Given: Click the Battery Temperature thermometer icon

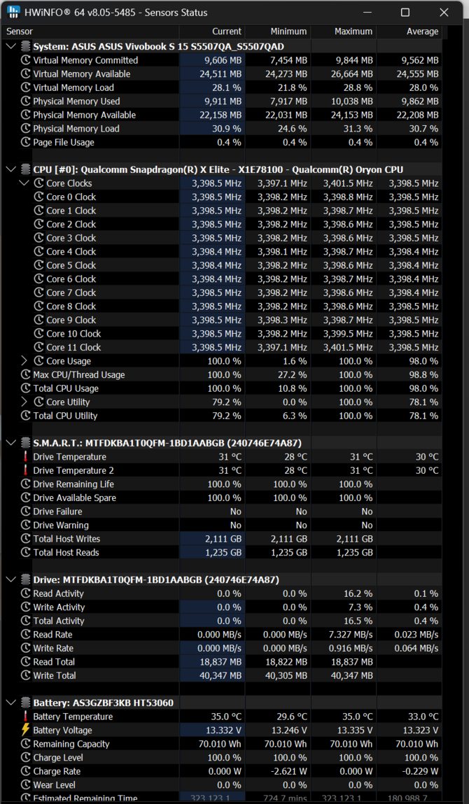Looking at the screenshot, I should pyautogui.click(x=26, y=717).
